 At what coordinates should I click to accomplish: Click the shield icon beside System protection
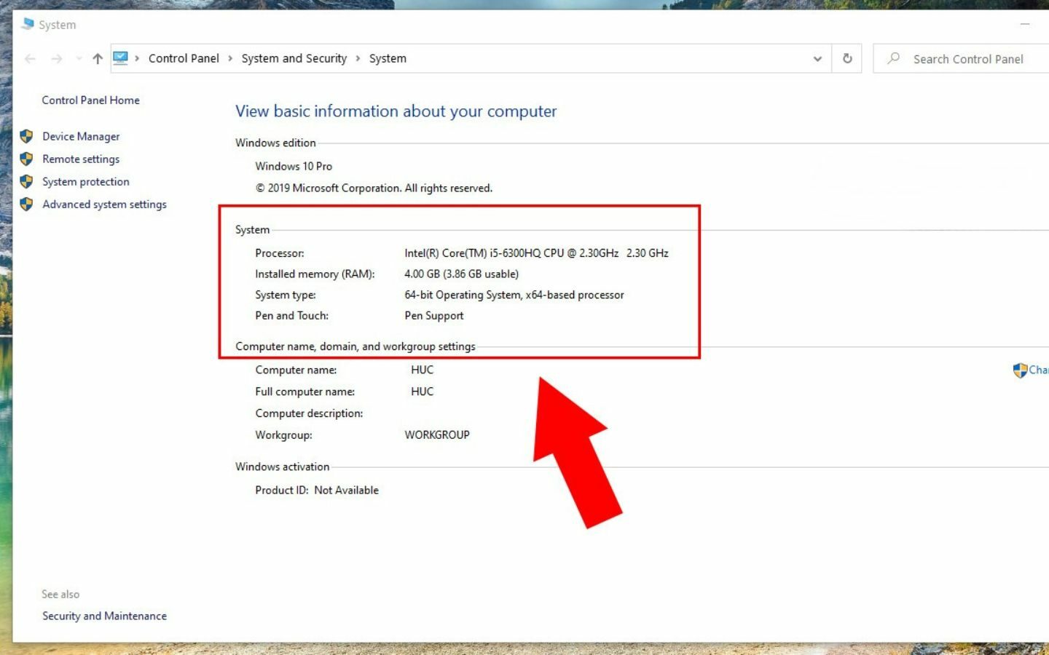click(x=26, y=181)
